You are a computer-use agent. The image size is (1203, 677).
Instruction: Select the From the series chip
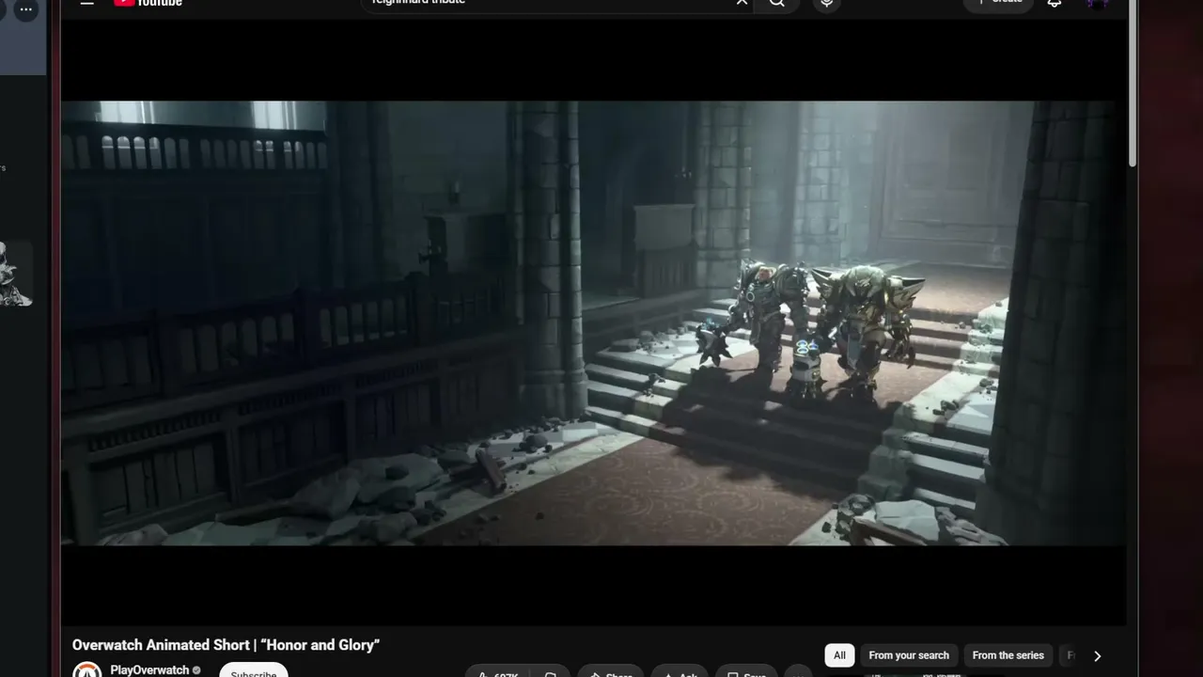(x=1008, y=655)
